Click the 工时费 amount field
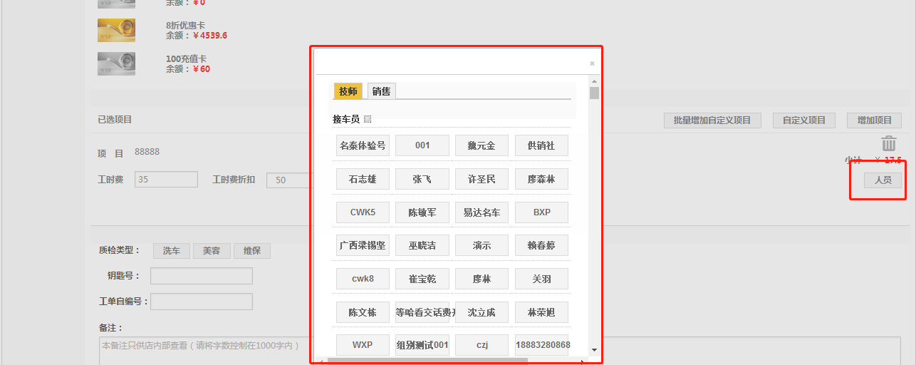The height and width of the screenshot is (365, 916). (166, 180)
